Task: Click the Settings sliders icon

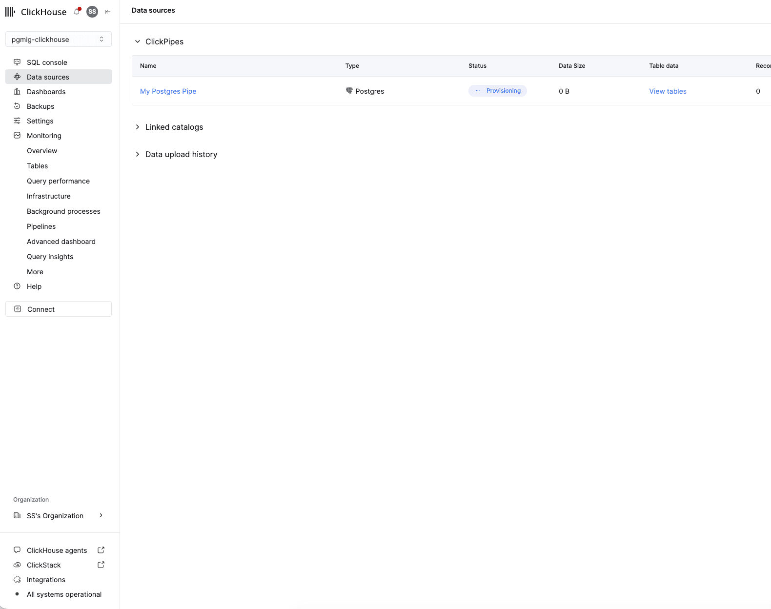Action: tap(17, 121)
